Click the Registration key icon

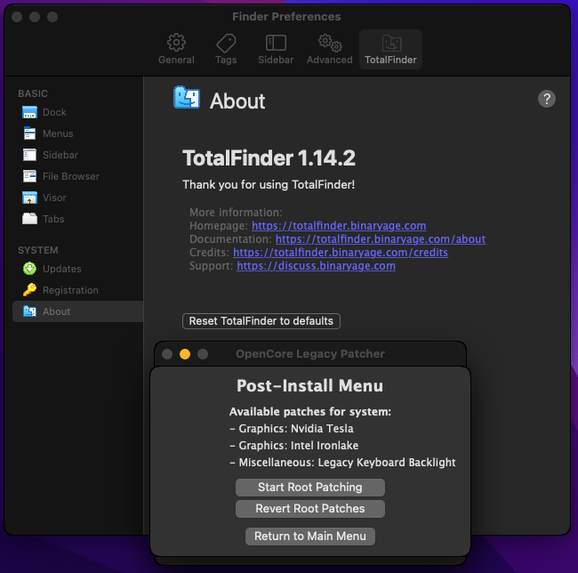(x=29, y=290)
